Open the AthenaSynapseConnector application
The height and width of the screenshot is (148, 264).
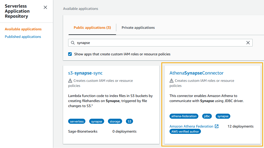coord(196,73)
